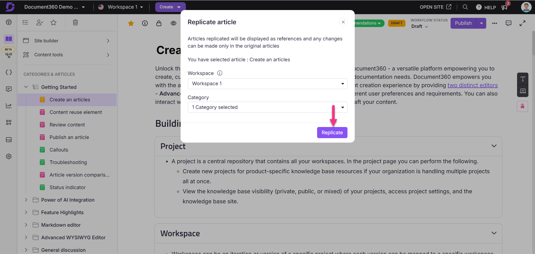The height and width of the screenshot is (254, 535).
Task: Collapse the Project accordion section
Action: click(x=494, y=146)
